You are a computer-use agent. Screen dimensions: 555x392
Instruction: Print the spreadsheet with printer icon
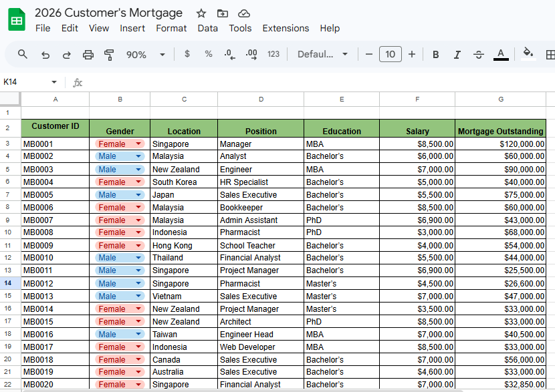[x=88, y=55]
